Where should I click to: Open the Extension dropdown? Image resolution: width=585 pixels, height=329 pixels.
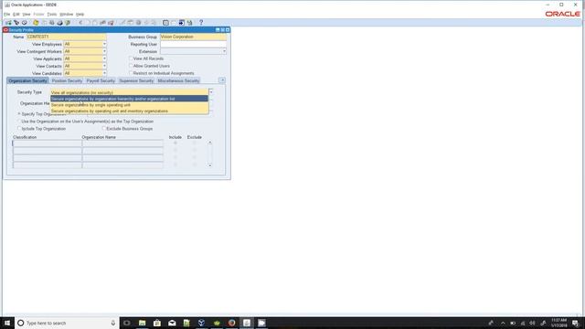[224, 51]
